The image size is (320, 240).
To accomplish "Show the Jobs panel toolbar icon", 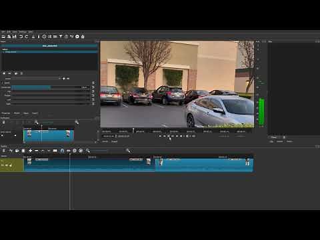I will pos(83,37).
